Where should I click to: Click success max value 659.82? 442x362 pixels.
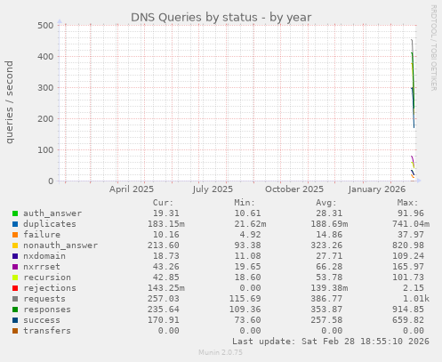[x=408, y=320]
